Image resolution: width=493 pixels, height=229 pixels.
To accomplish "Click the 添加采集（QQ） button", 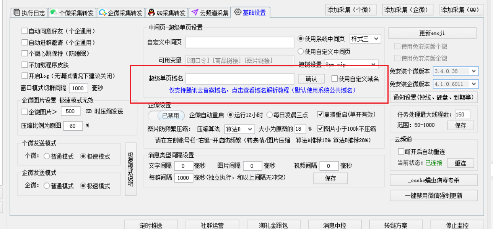I will (462, 10).
